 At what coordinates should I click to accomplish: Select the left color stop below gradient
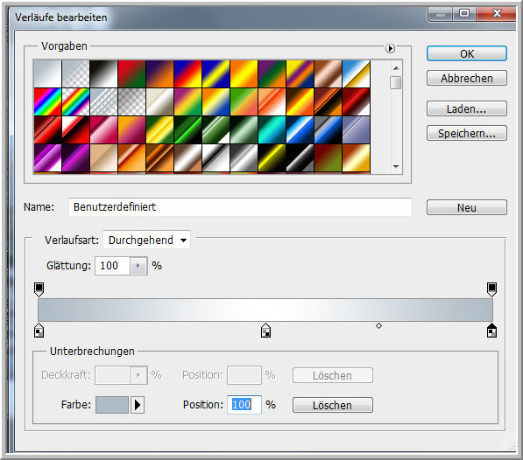(x=39, y=330)
